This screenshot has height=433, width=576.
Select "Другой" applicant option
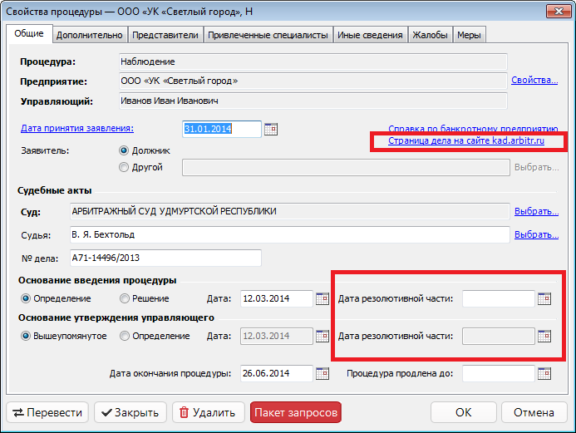click(125, 167)
